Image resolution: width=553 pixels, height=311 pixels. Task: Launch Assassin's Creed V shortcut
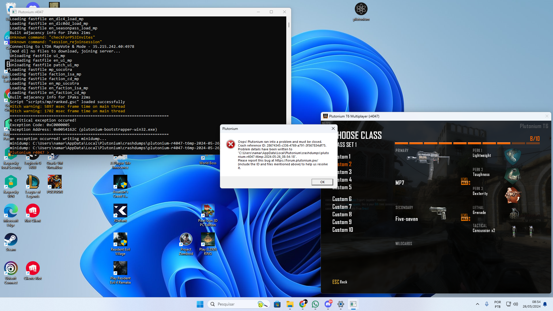click(x=120, y=186)
